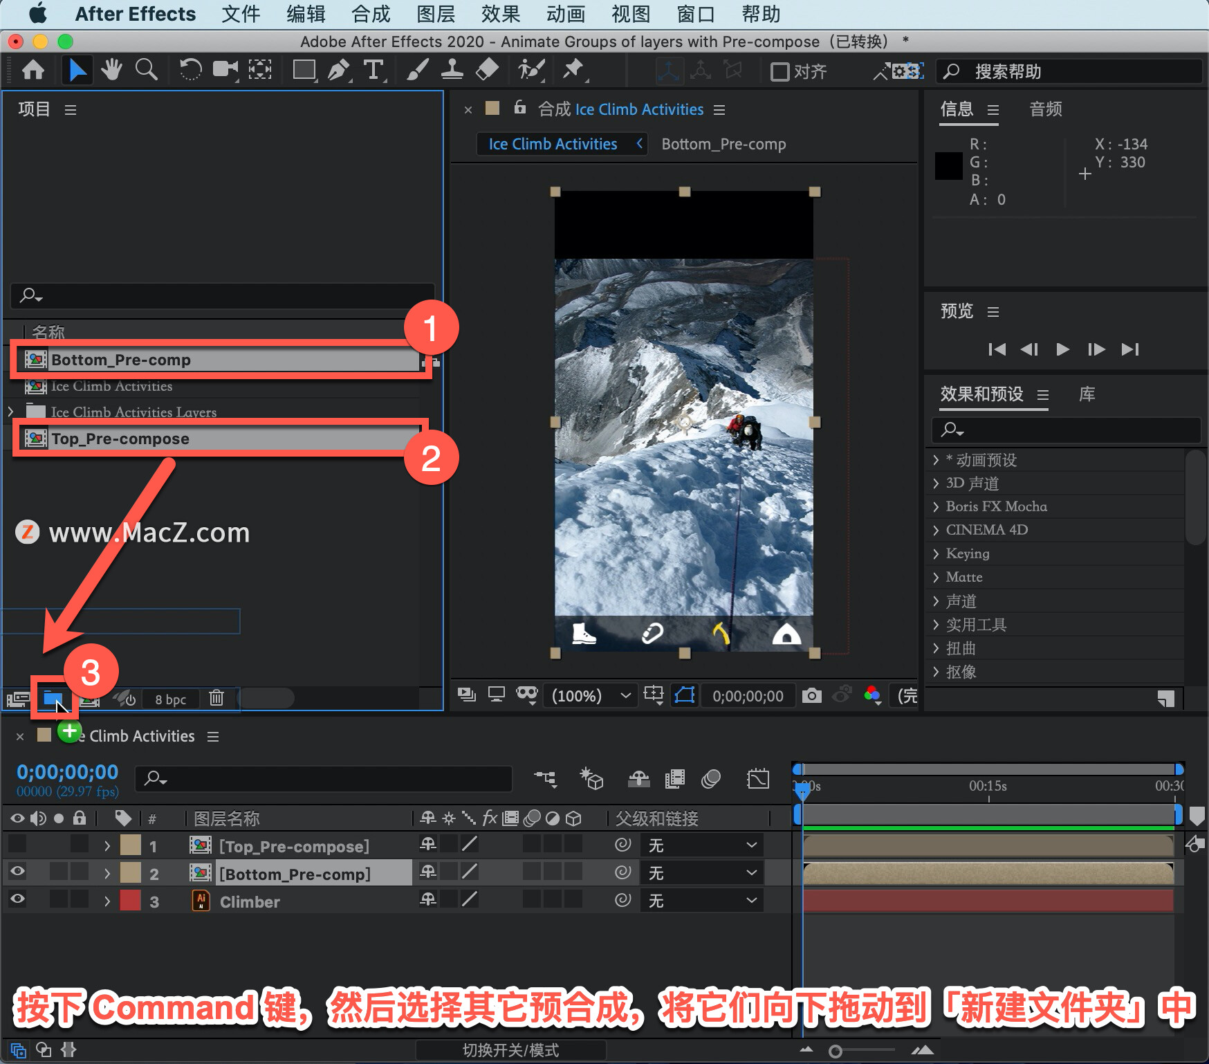
Task: Click the Interpret Footage icon in Project panel
Action: point(17,699)
